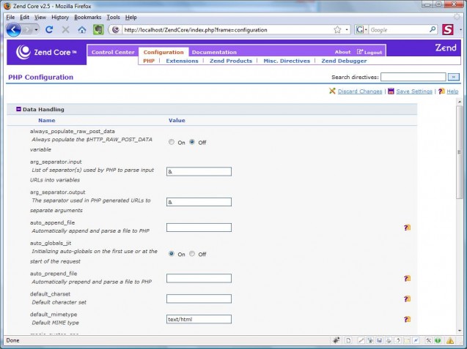Click the help icon for default_charset
The image size is (467, 349).
click(x=407, y=299)
